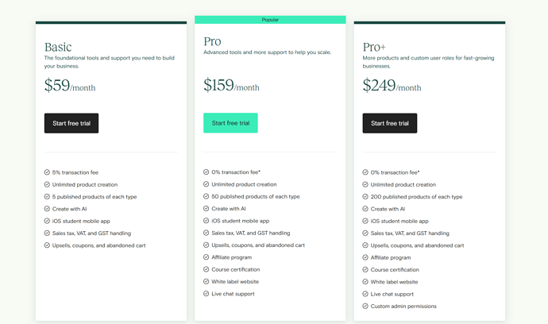548x324 pixels.
Task: Click checkmark beside 50 published products of each type
Action: click(x=206, y=196)
